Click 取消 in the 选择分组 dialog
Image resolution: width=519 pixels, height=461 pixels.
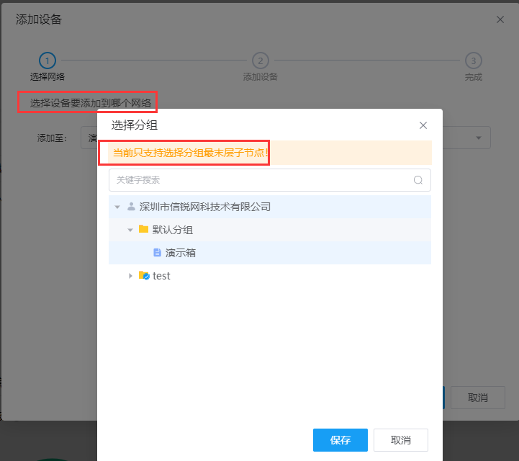click(401, 440)
